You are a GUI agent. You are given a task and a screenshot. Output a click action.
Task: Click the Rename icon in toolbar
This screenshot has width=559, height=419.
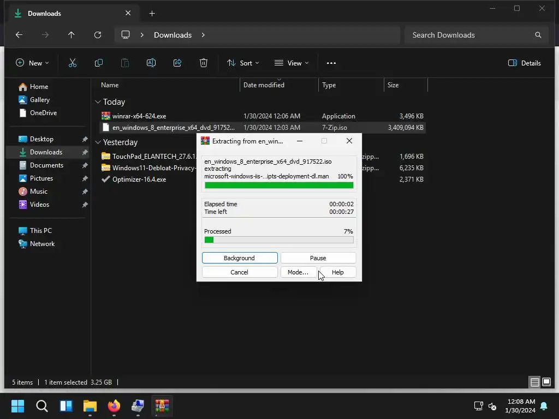tap(151, 63)
